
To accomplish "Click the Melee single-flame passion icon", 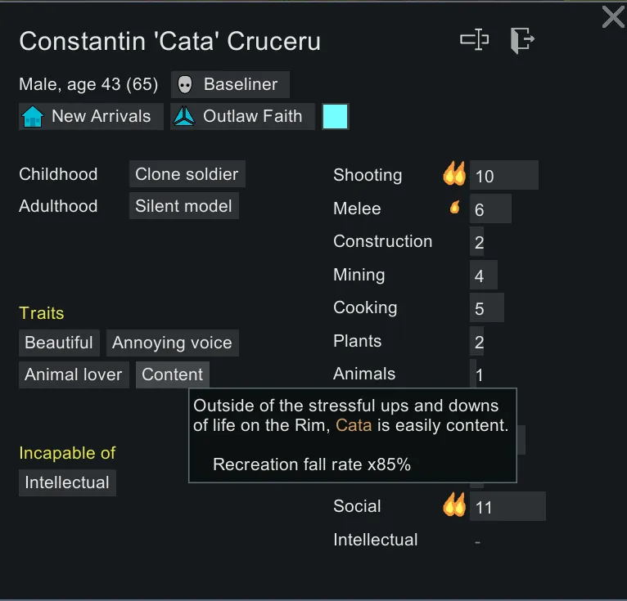I will pos(455,208).
